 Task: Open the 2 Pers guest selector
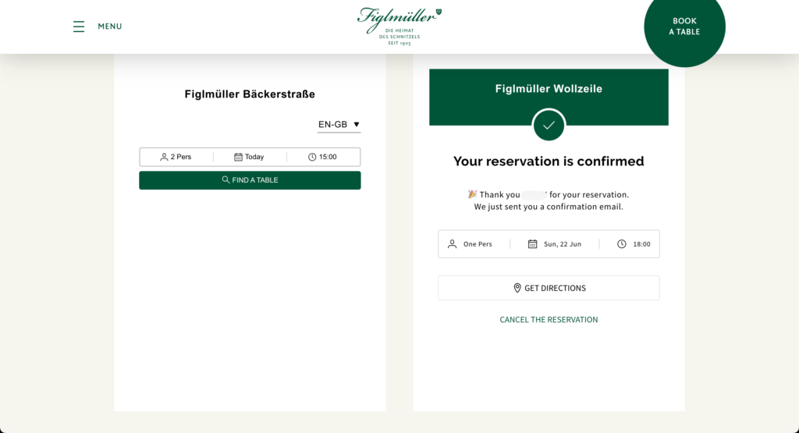coord(176,157)
